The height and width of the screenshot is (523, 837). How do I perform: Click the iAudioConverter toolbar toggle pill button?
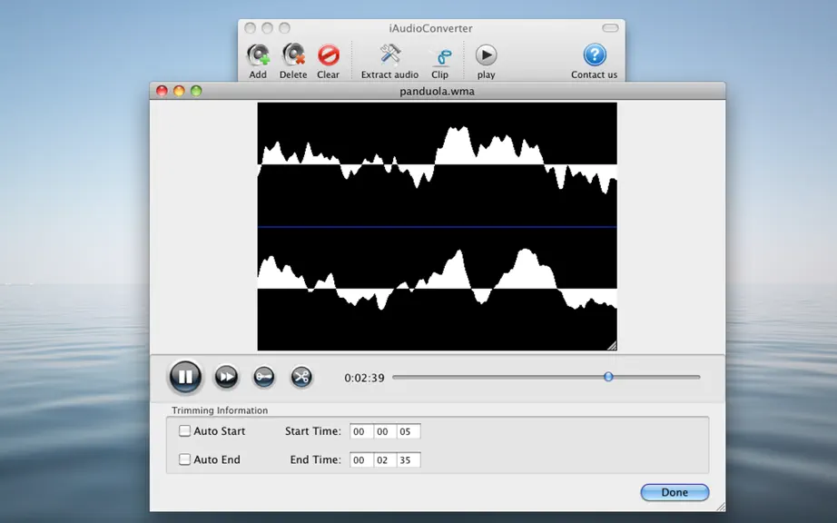pos(610,28)
